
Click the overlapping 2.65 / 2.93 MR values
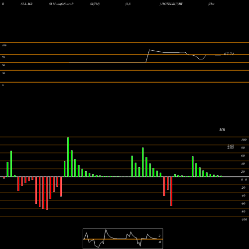(231, 147)
